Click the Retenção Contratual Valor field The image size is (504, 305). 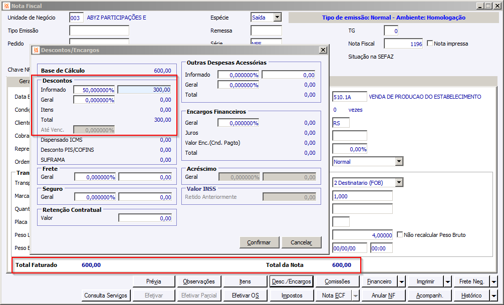click(145, 218)
